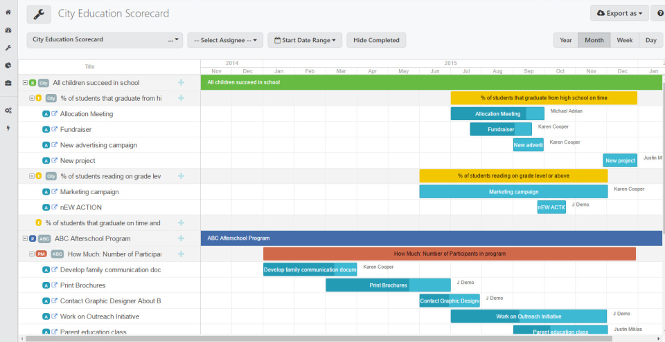Viewport: 665px width, 342px height.
Task: Switch timeline to Year view
Action: pos(566,40)
